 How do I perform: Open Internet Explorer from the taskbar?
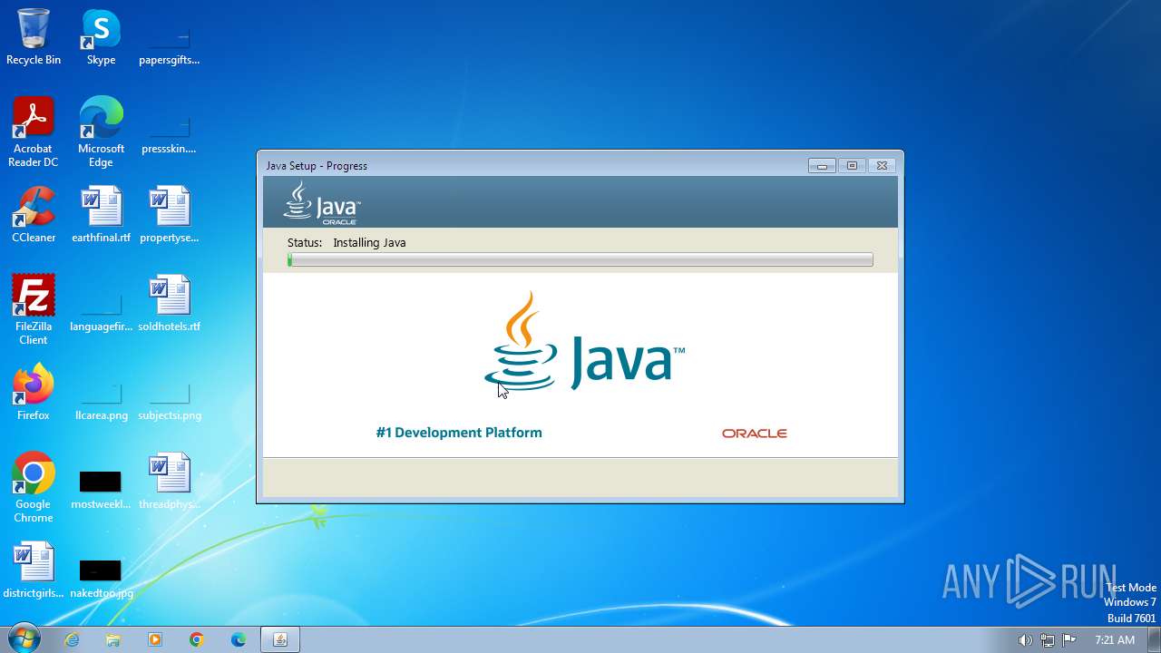(x=72, y=639)
